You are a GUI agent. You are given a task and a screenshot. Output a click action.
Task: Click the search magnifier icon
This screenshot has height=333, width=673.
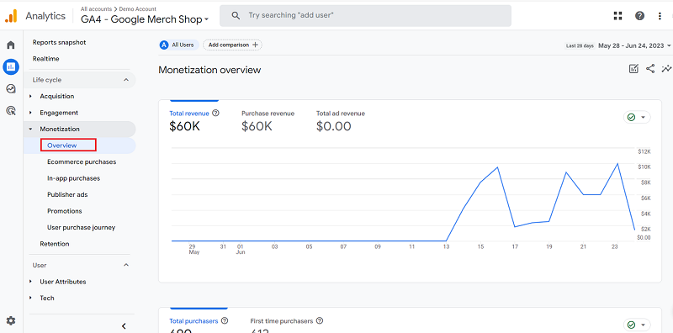click(236, 15)
